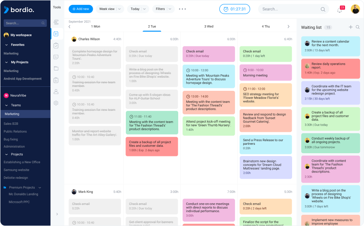Open the notes icon in Tools column
Viewport: 364px width, 226px height.
click(56, 57)
